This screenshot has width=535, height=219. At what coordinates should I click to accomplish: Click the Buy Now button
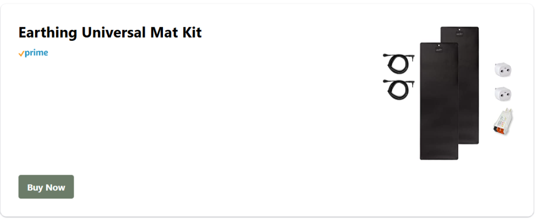click(x=46, y=187)
